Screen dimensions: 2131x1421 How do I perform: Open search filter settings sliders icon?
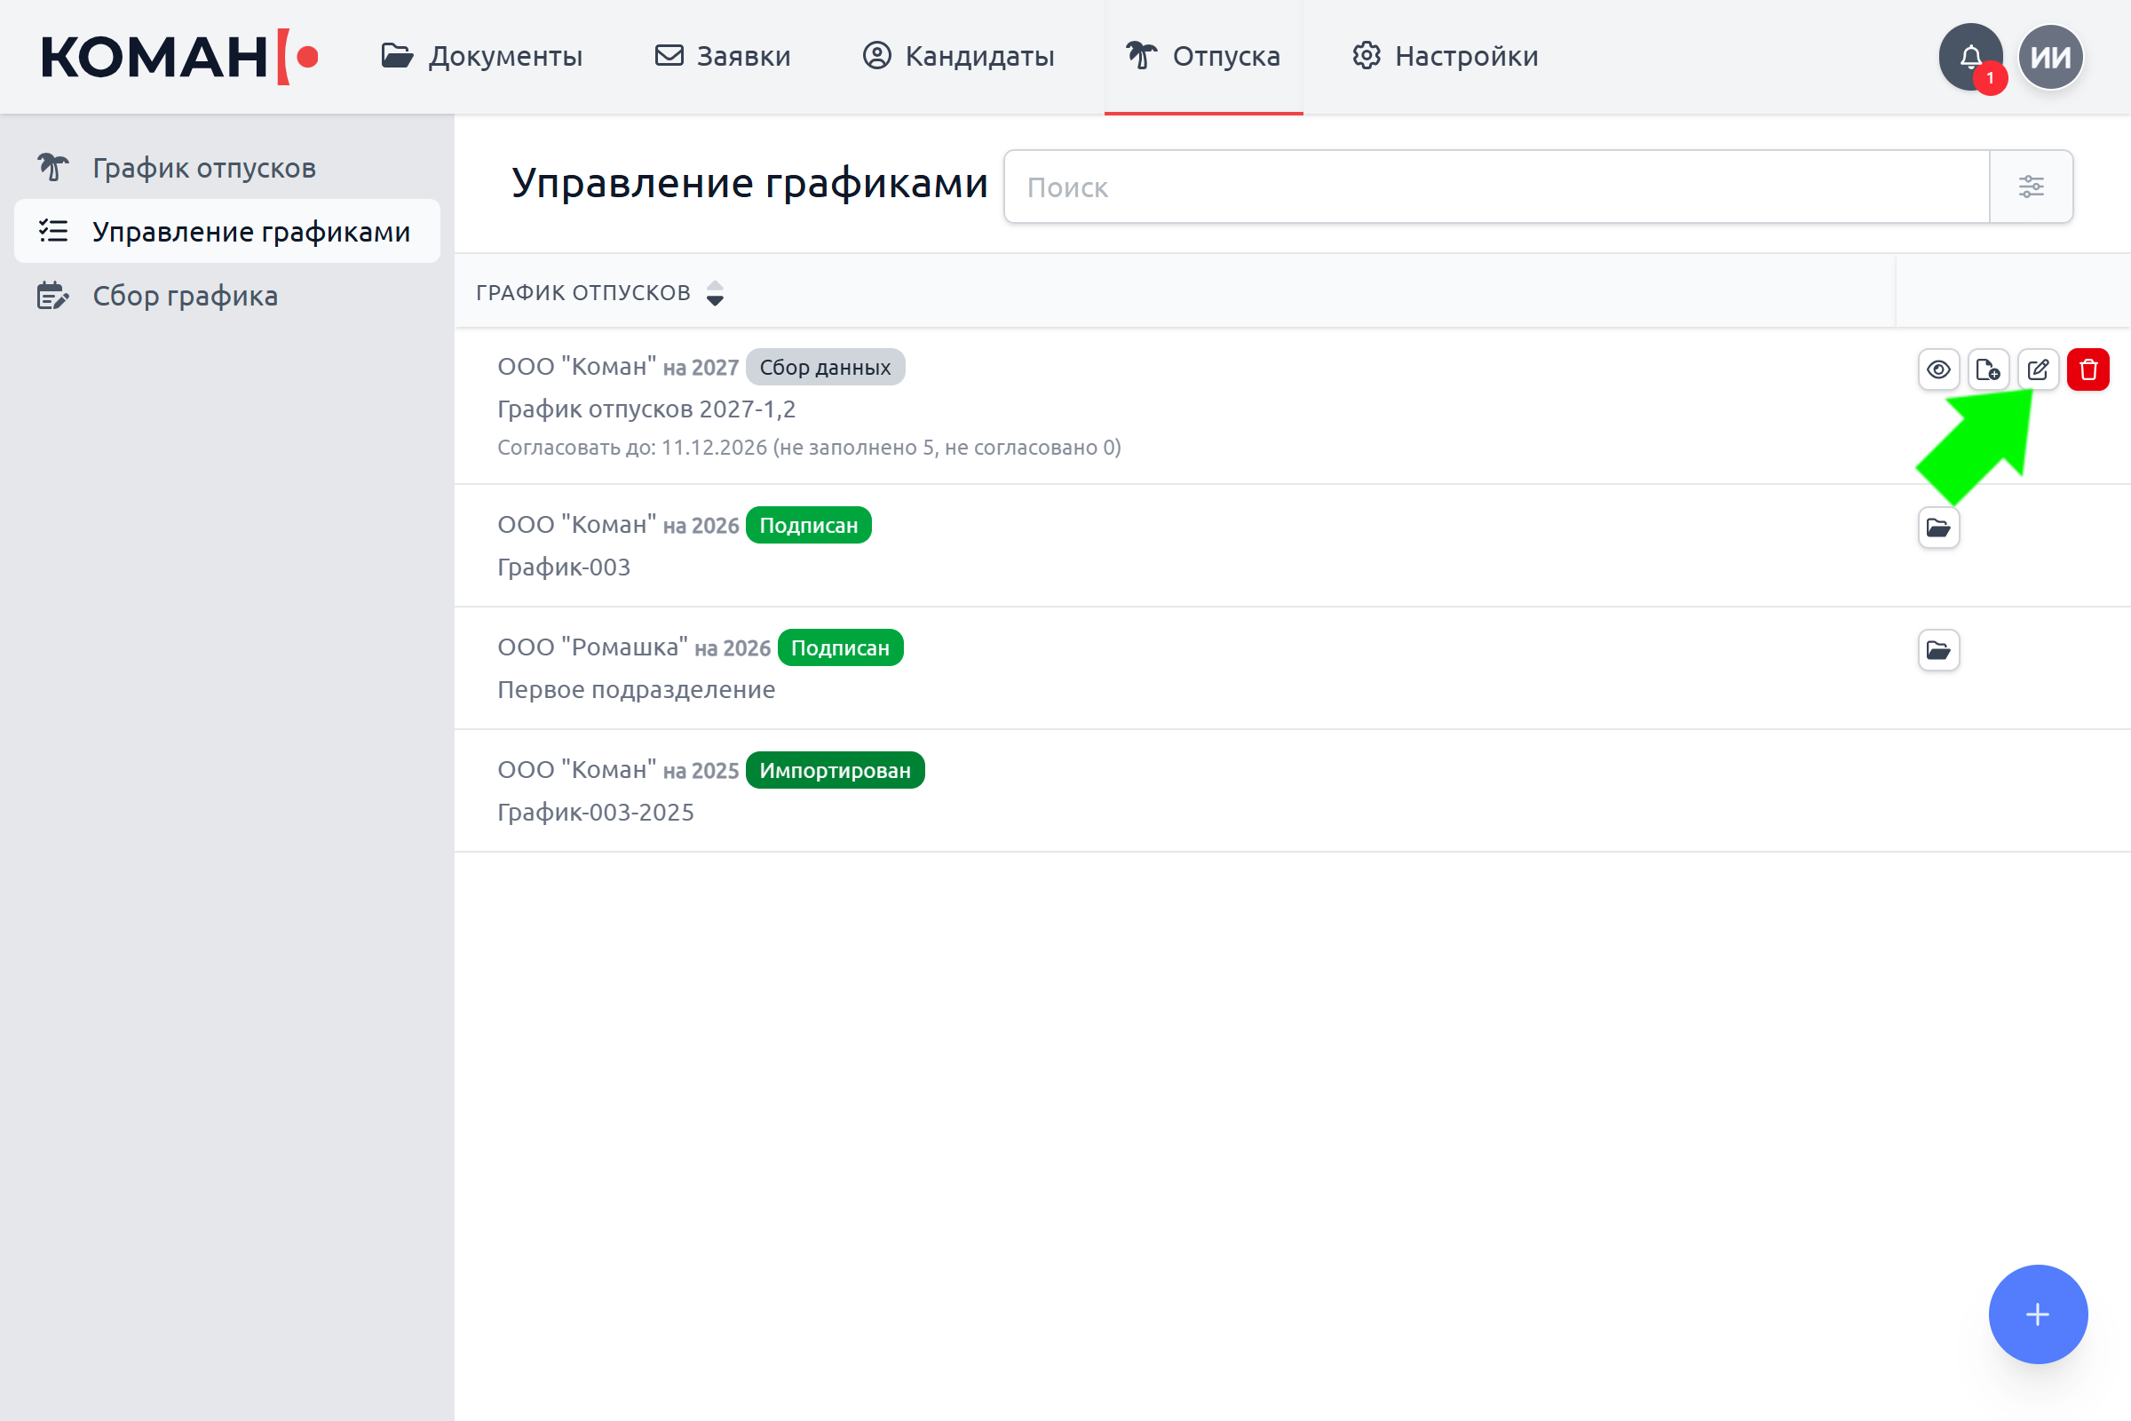pos(2032,187)
